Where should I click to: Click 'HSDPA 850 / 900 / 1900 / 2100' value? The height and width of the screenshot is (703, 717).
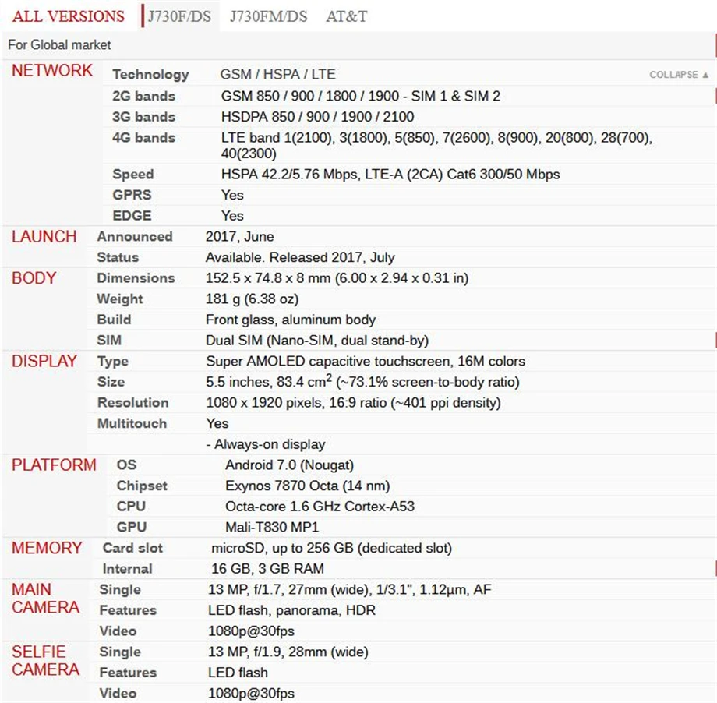318,117
